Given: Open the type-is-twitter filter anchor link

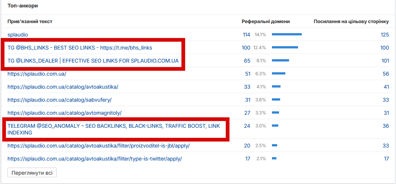Looking at the screenshot, I should click(95, 159).
